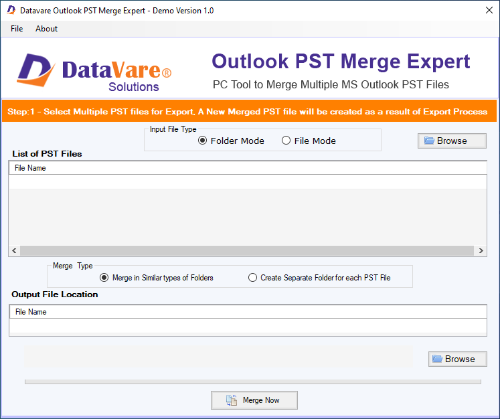Click File Name header in Output File Location

point(248,312)
